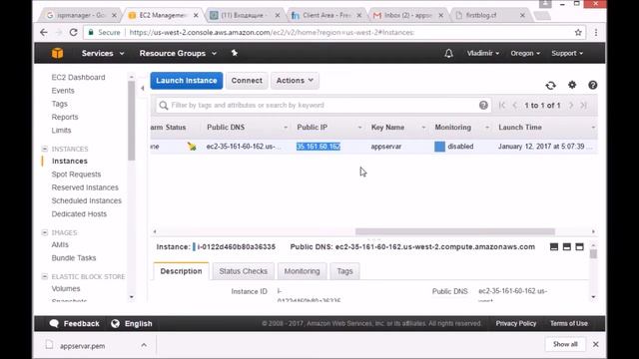The height and width of the screenshot is (359, 639).
Task: Open the Resource Groups menu
Action: pos(178,53)
